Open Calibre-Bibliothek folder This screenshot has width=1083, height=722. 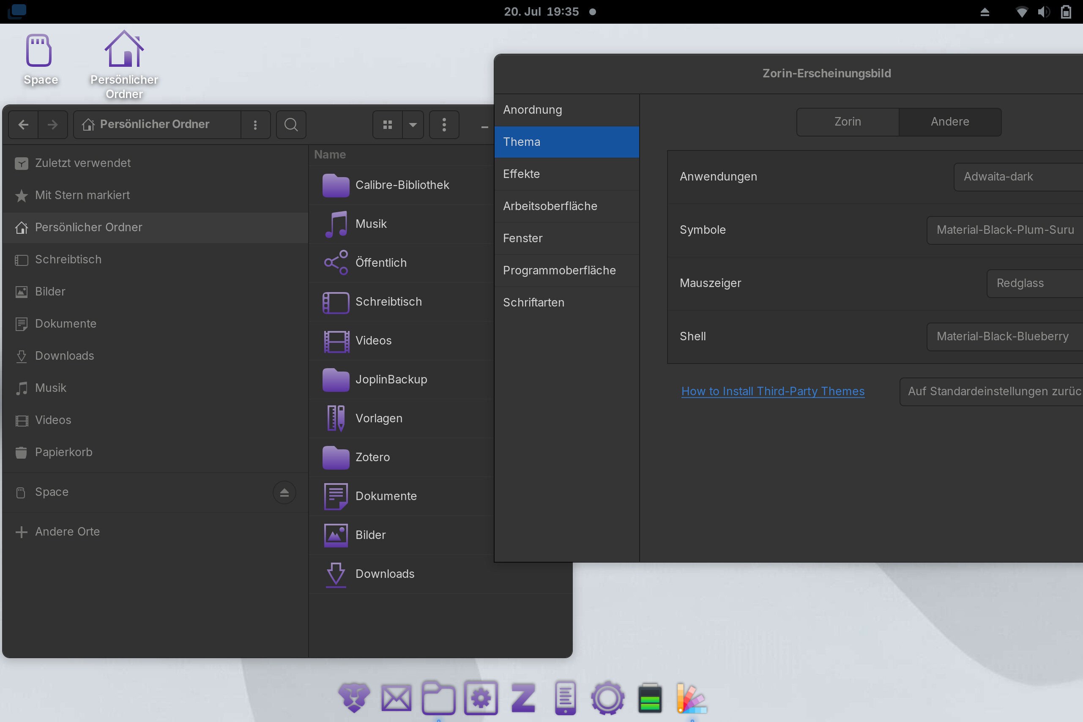(402, 185)
